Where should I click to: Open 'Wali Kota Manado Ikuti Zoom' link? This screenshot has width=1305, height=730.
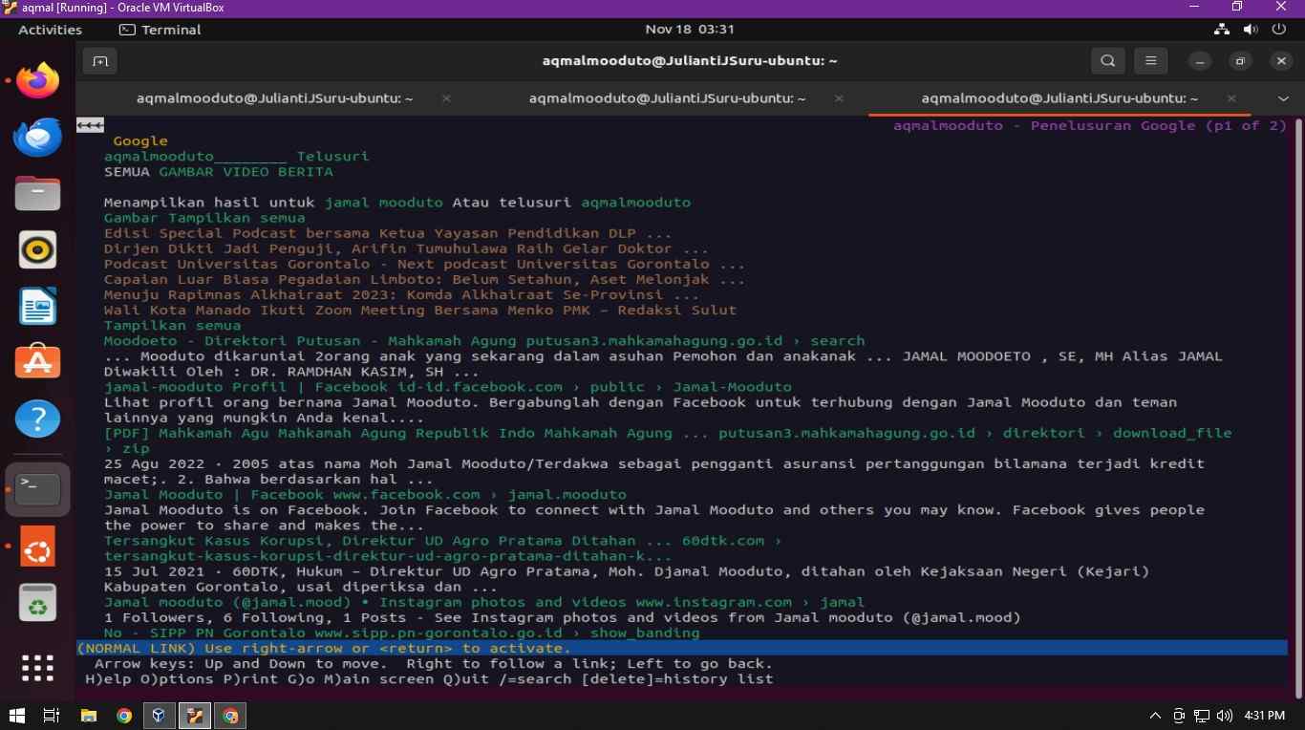[x=420, y=311]
